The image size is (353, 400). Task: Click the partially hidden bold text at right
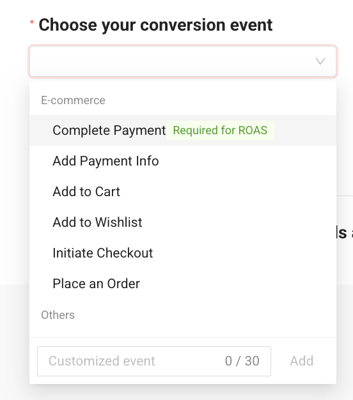pos(345,233)
